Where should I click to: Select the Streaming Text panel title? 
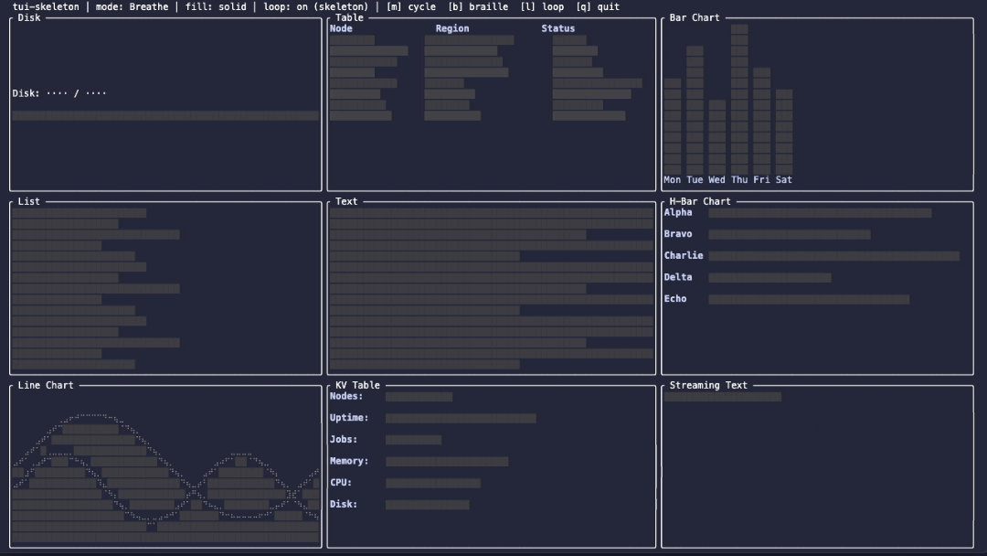coord(708,385)
